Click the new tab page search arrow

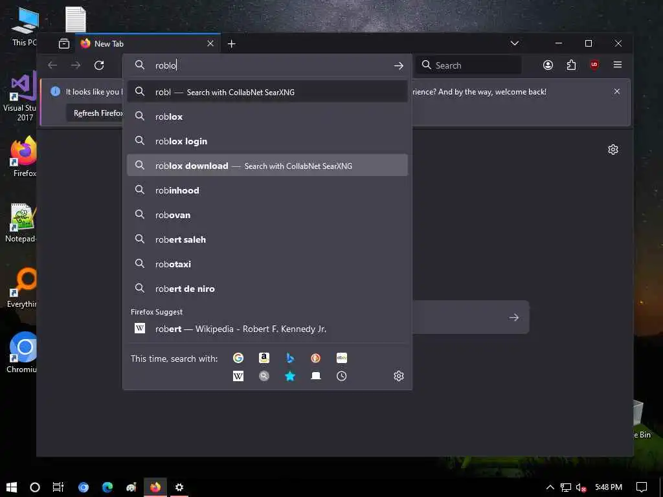(513, 317)
